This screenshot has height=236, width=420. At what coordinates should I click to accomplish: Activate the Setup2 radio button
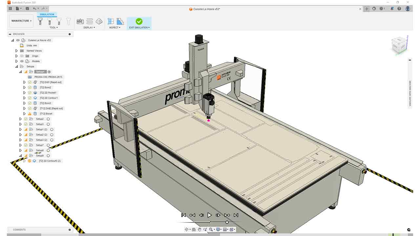(x=48, y=119)
